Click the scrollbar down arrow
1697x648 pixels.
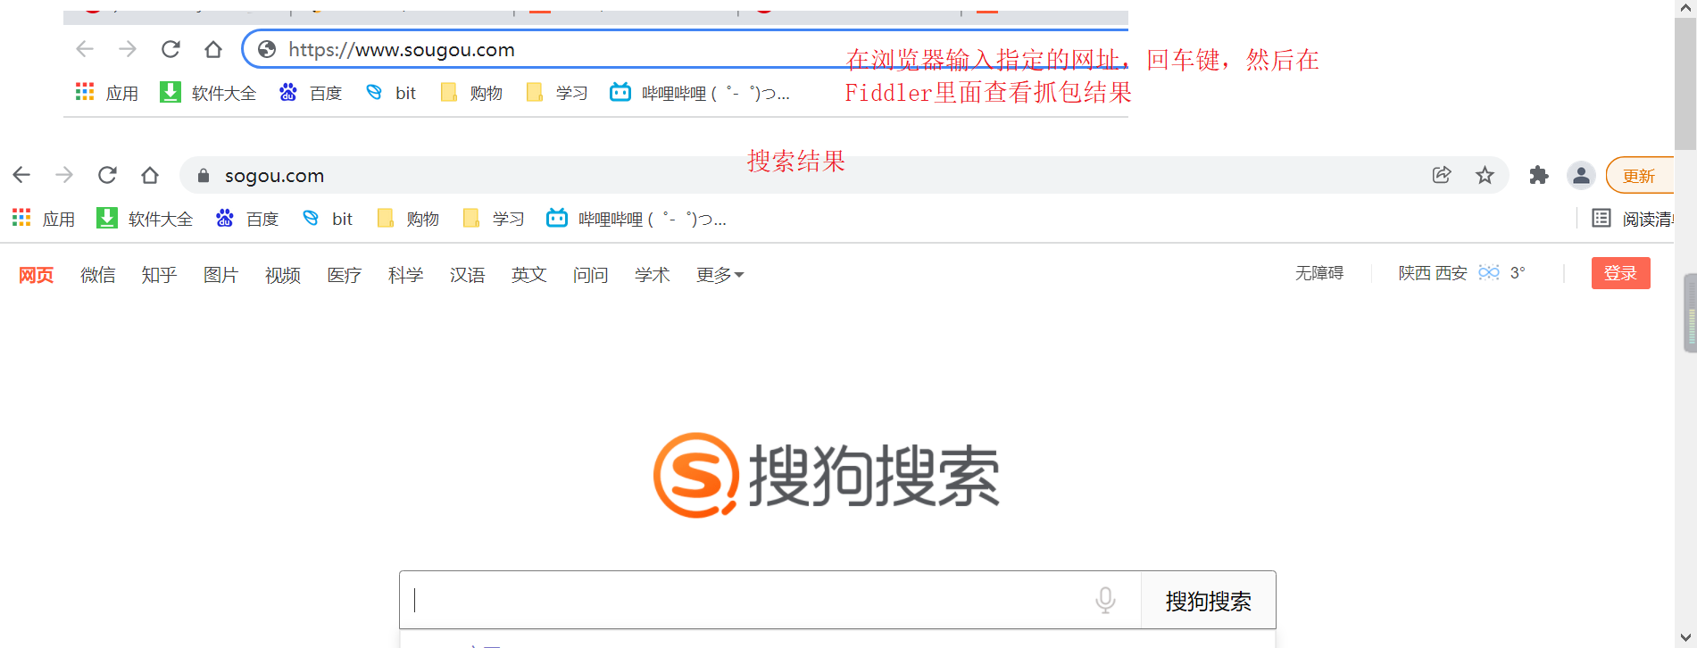click(x=1685, y=637)
